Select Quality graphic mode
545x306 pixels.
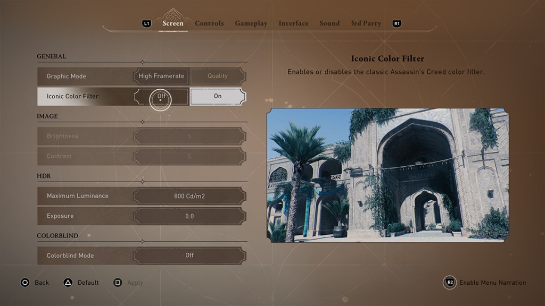(218, 76)
